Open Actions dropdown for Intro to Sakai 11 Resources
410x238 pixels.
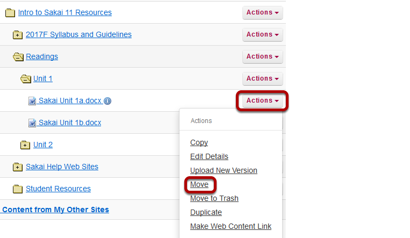pyautogui.click(x=263, y=12)
